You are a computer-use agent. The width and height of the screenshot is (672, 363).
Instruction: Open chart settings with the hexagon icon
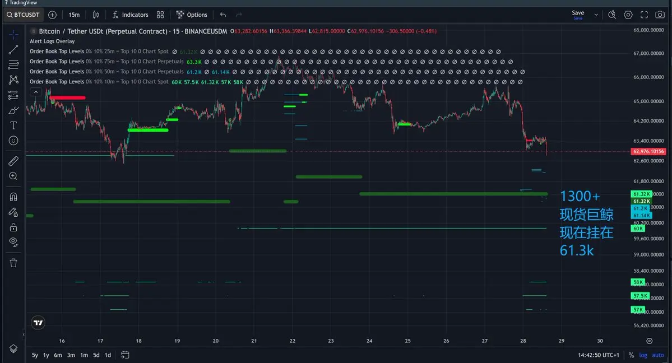tap(628, 15)
